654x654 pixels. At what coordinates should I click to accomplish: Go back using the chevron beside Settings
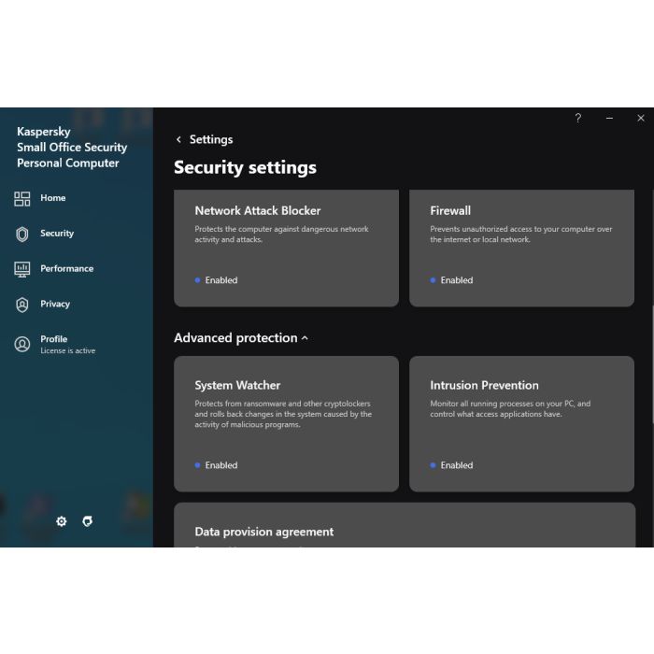pos(178,140)
